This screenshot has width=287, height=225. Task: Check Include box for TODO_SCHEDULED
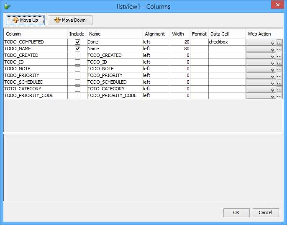tap(77, 82)
